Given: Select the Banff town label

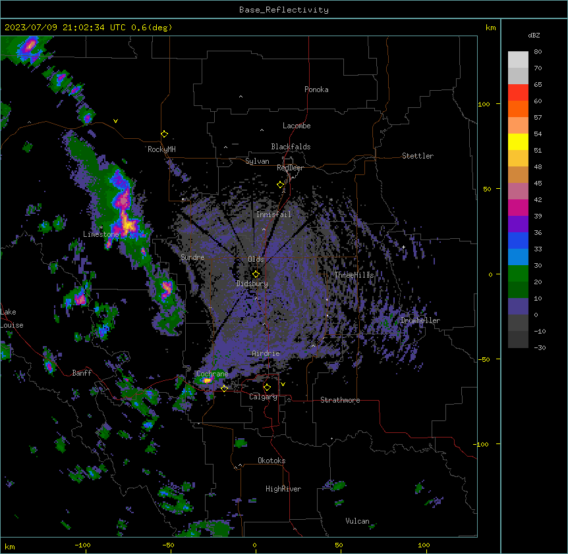Looking at the screenshot, I should (82, 373).
